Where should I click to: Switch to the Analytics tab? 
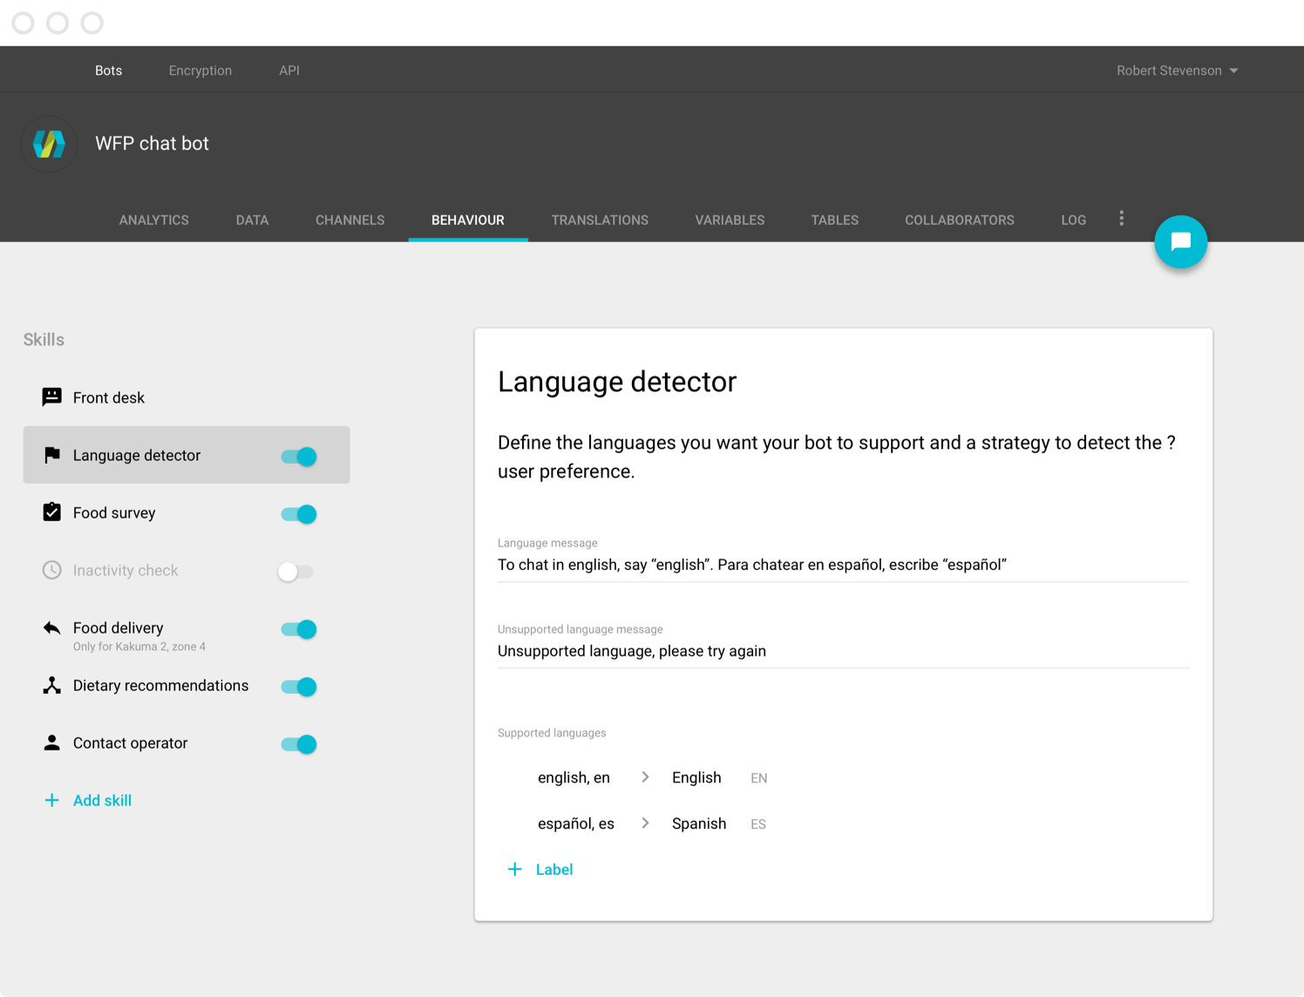[154, 220]
